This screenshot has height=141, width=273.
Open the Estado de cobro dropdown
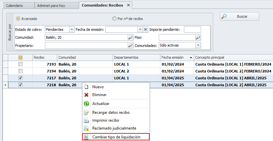coord(72,30)
